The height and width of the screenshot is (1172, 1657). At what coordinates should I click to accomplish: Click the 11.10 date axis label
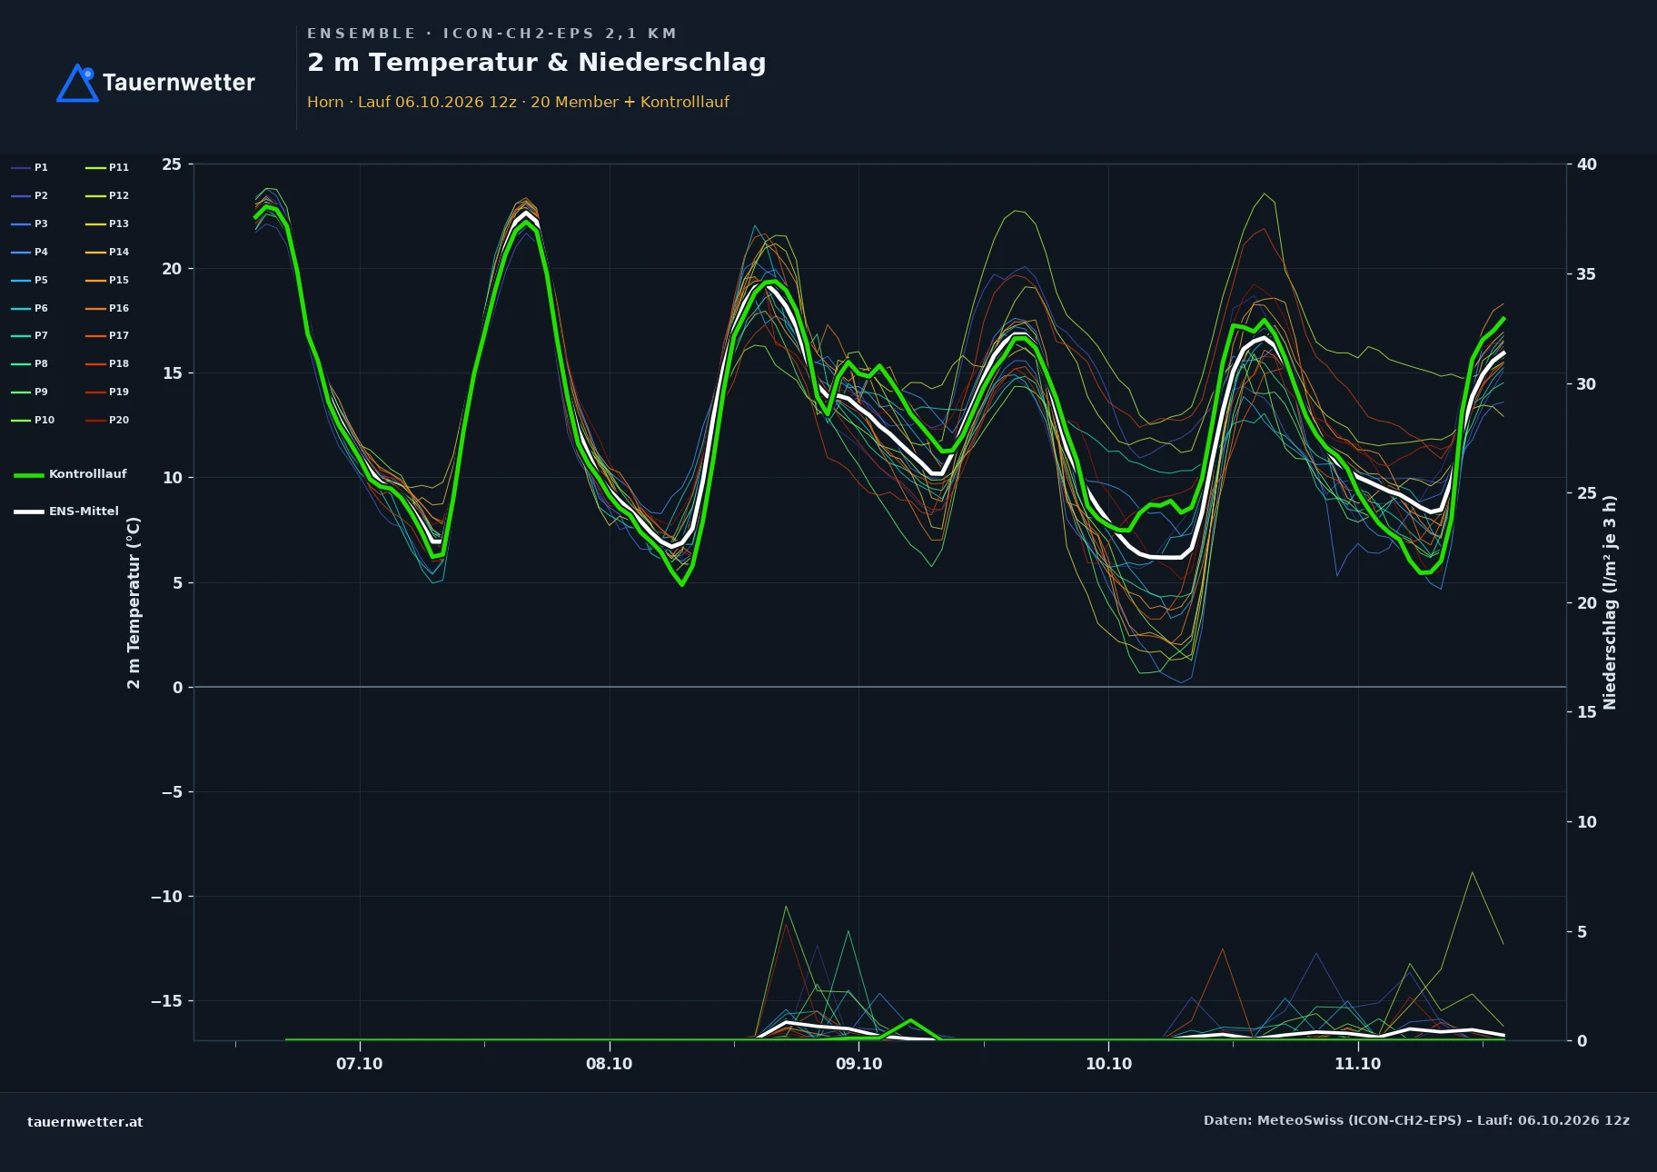[1357, 1064]
